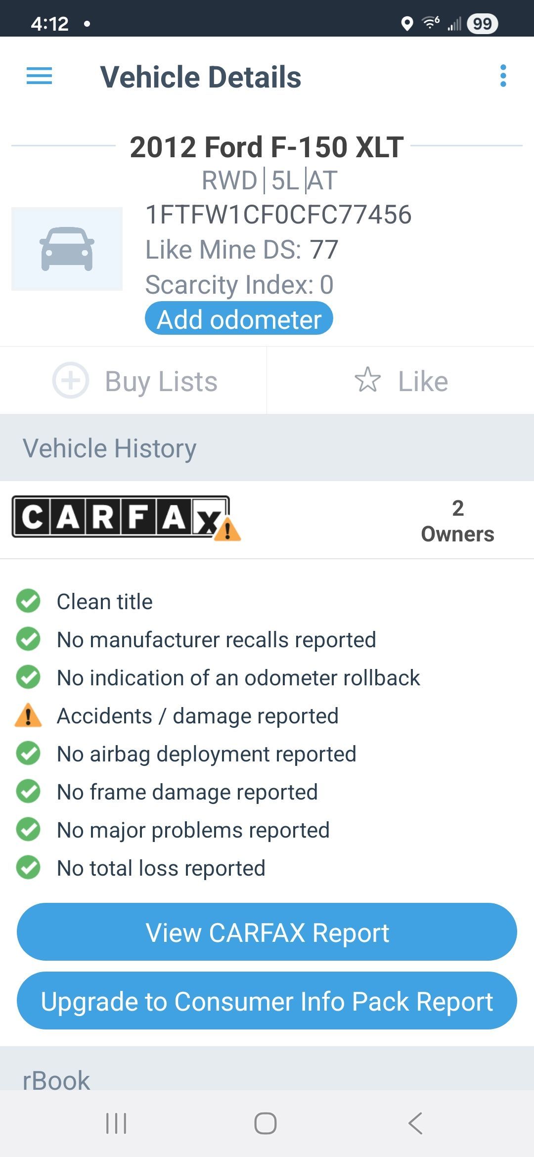Tap the vehicle placeholder car thumbnail
The width and height of the screenshot is (534, 1157).
[x=67, y=249]
